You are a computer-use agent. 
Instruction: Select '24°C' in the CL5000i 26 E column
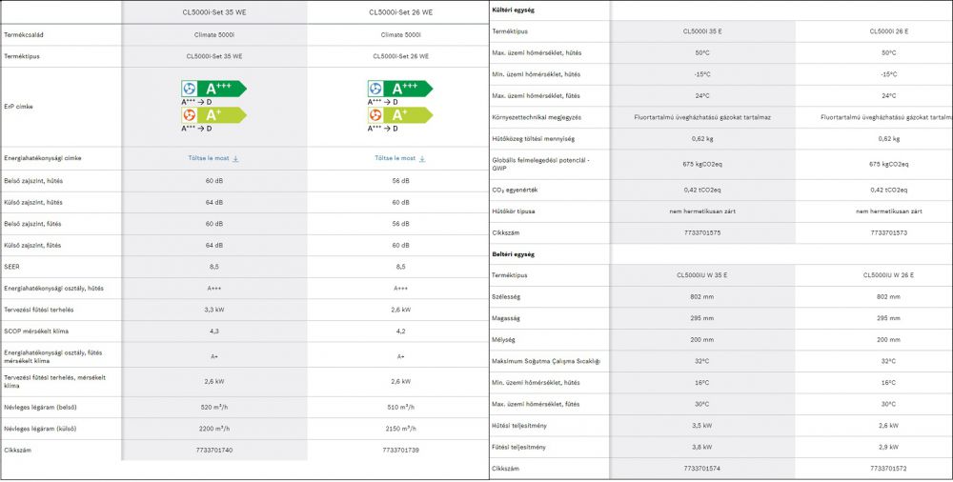point(888,95)
